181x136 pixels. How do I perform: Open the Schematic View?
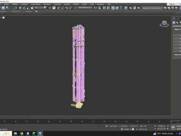[121, 8]
